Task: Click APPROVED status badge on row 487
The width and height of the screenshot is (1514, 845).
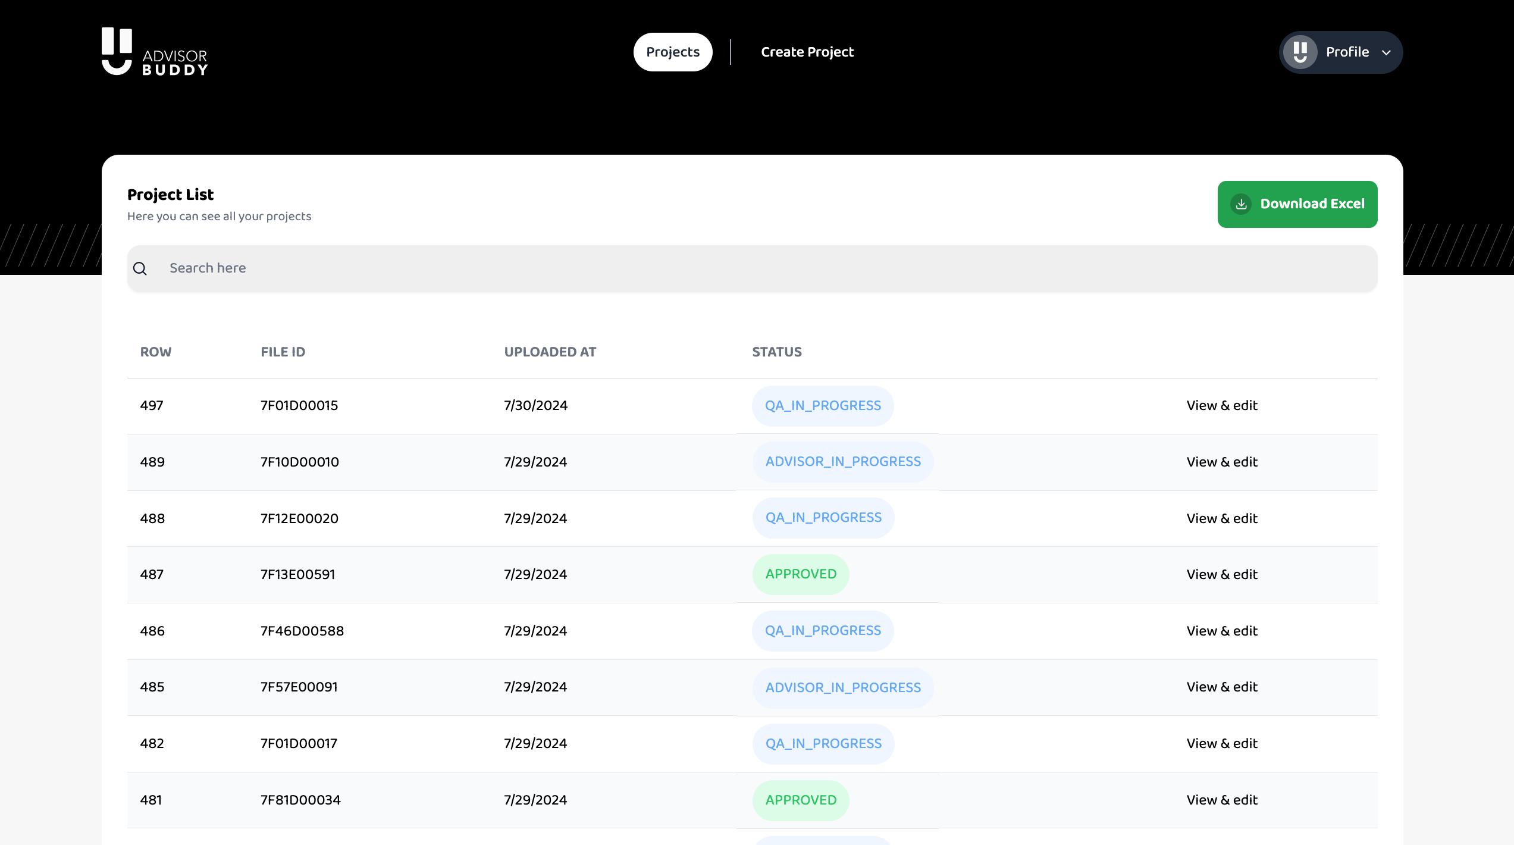Action: (800, 574)
